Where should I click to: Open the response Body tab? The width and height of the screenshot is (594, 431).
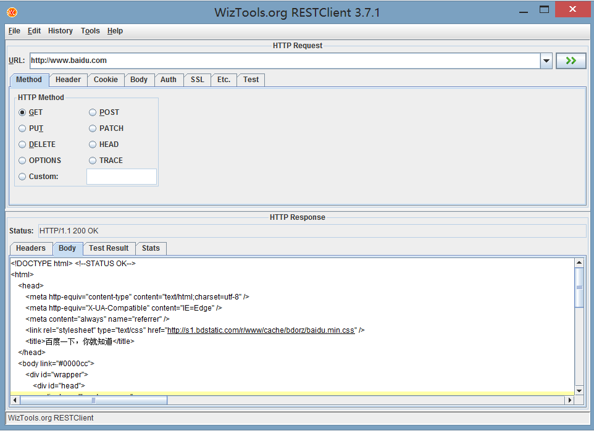[67, 248]
